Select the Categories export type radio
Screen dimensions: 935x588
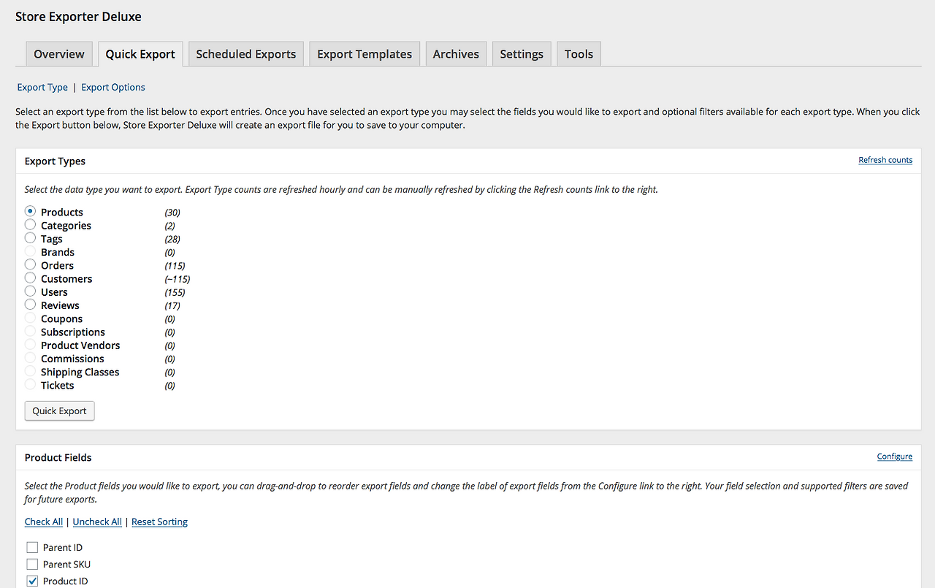click(30, 225)
